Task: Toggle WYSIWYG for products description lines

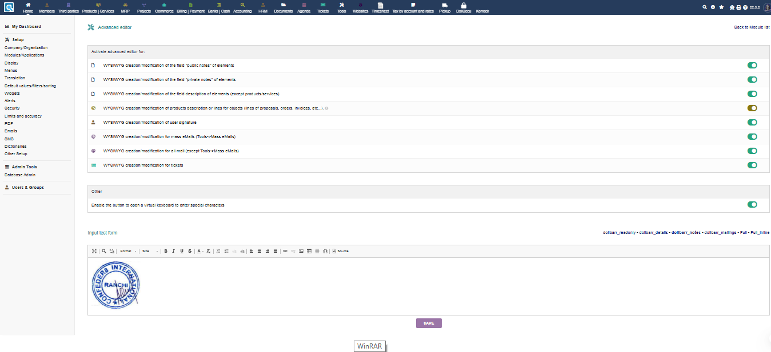Action: click(x=752, y=108)
